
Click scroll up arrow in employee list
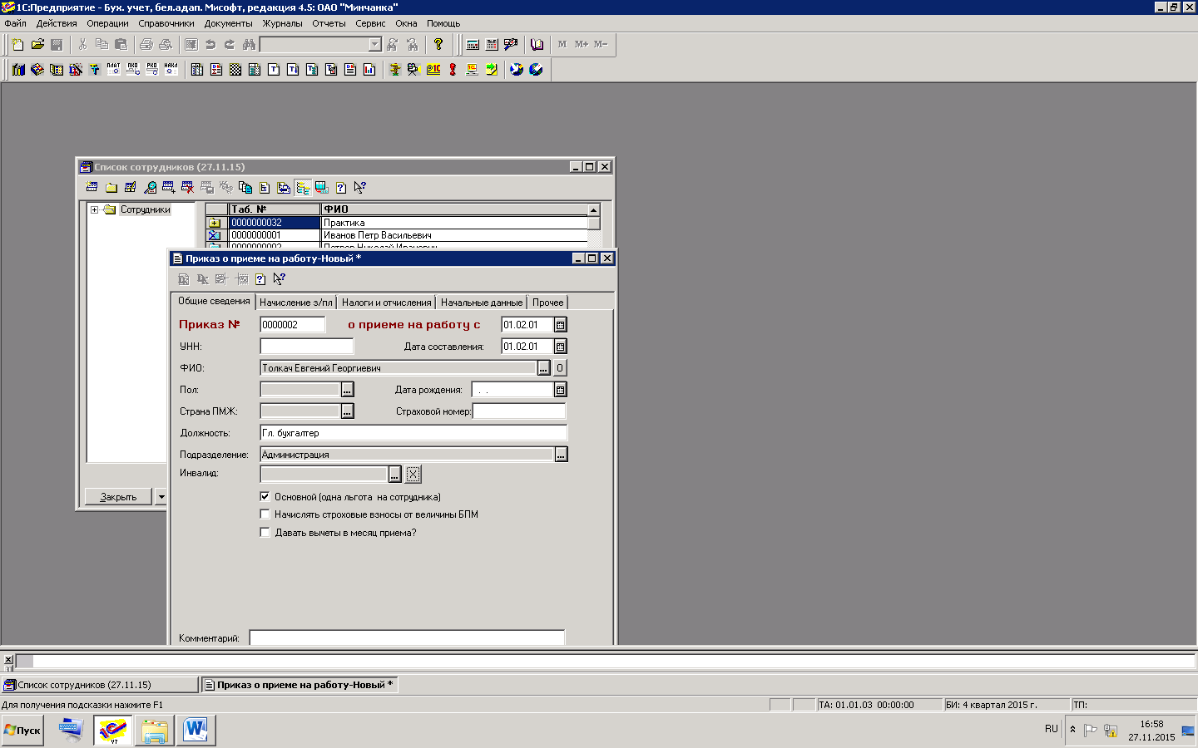pos(593,210)
